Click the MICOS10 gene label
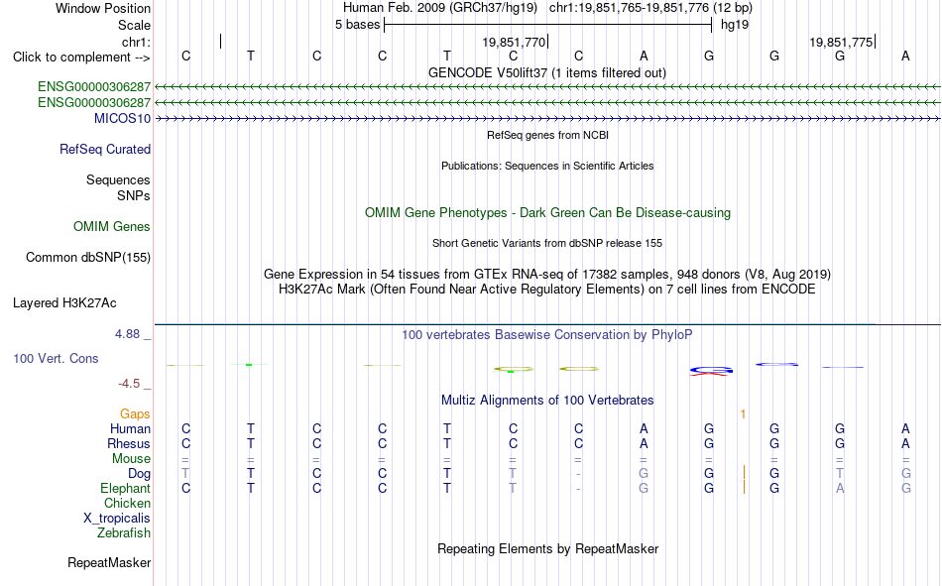The width and height of the screenshot is (942, 586). [122, 118]
